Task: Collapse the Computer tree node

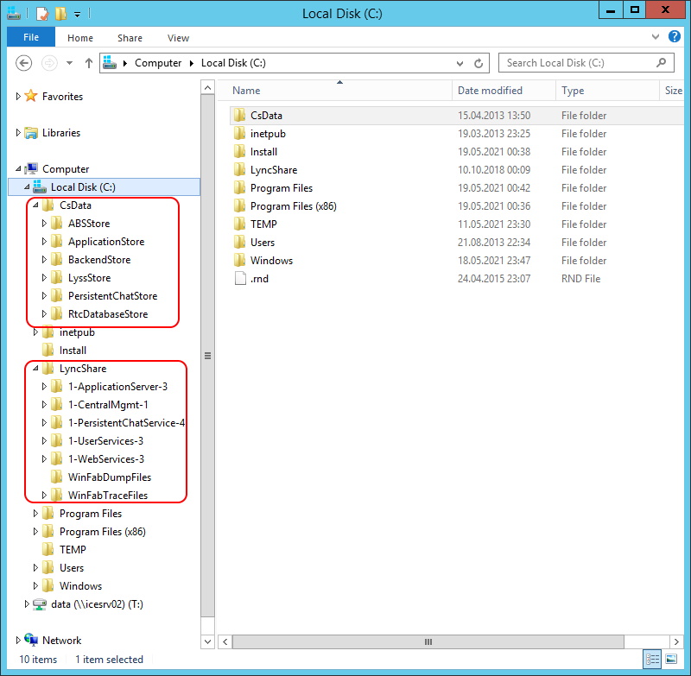Action: point(17,168)
